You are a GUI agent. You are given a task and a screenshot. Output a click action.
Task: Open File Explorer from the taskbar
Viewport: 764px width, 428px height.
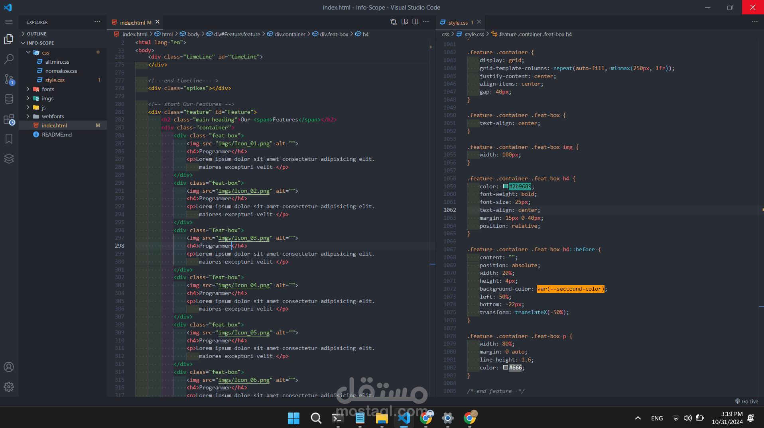(382, 418)
